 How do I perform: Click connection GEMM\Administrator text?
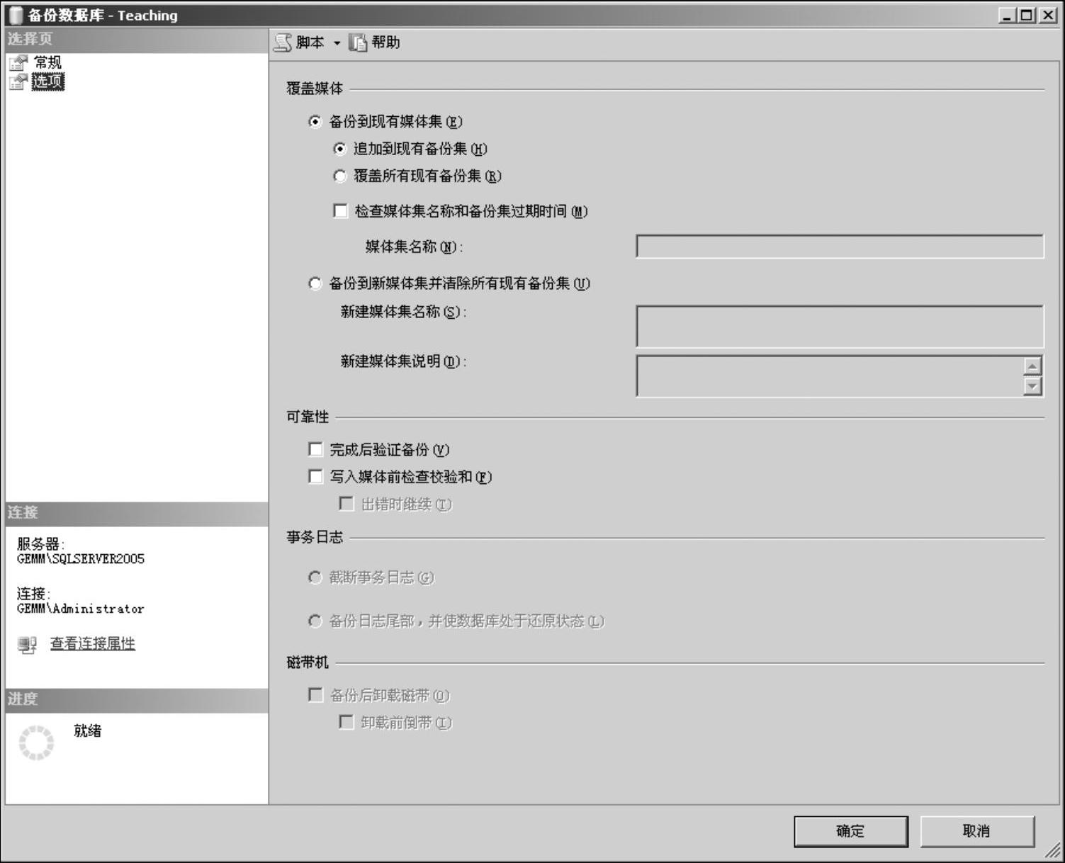tap(81, 609)
